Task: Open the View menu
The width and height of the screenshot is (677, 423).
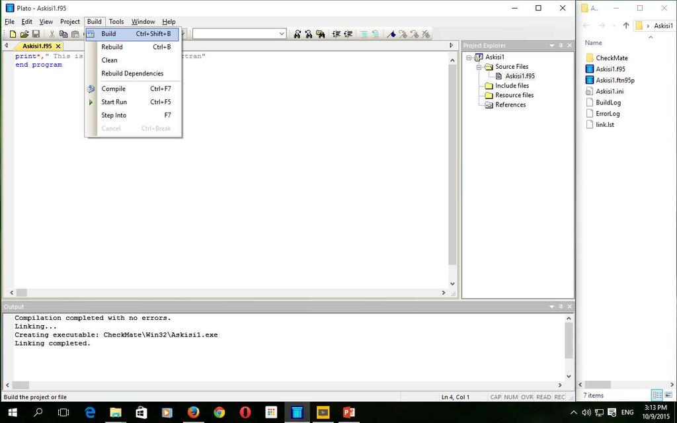Action: (x=46, y=22)
